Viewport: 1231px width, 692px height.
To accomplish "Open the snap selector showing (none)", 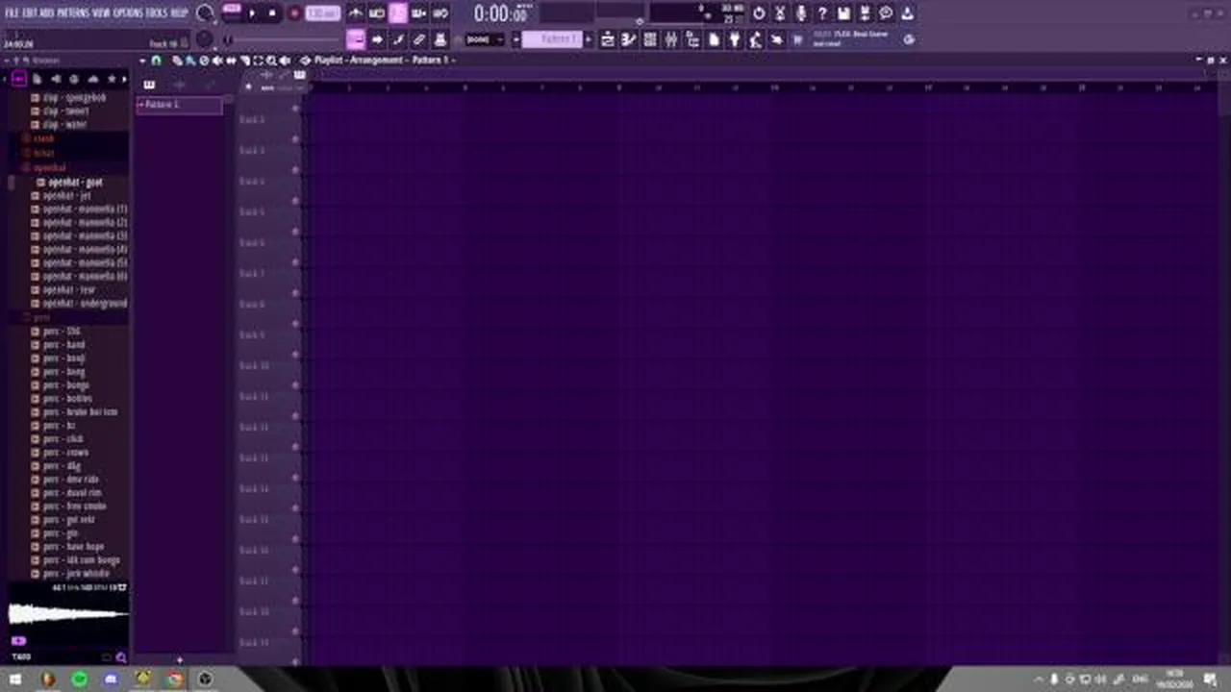I will pyautogui.click(x=484, y=39).
